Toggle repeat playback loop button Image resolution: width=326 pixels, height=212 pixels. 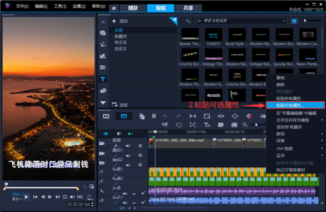tap(65, 197)
